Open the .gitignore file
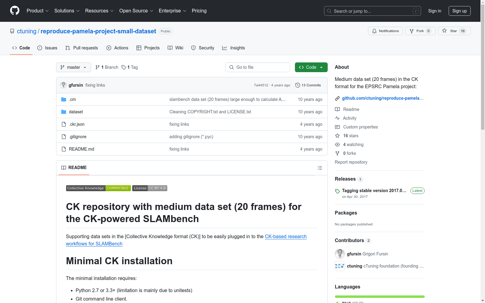 coord(78,137)
